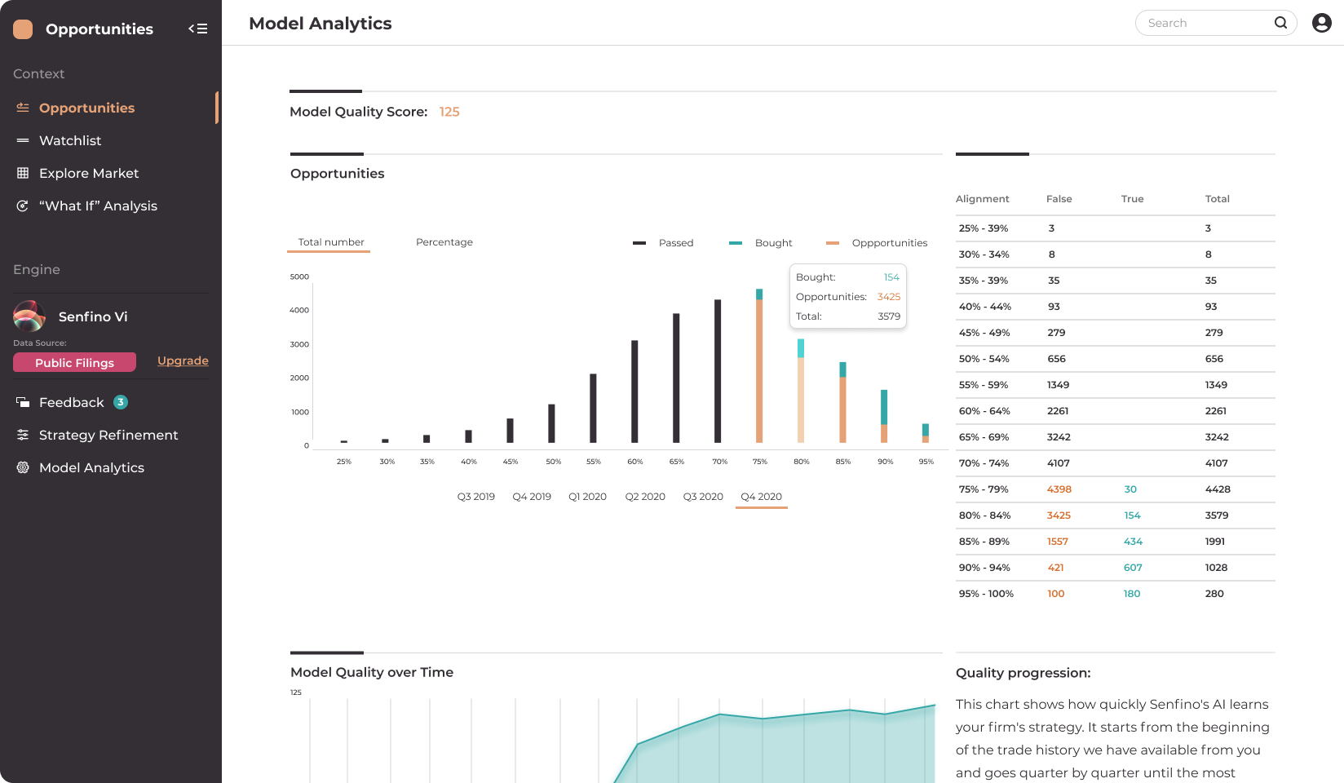
Task: Click the "What If" Analysis icon
Action: coord(23,206)
